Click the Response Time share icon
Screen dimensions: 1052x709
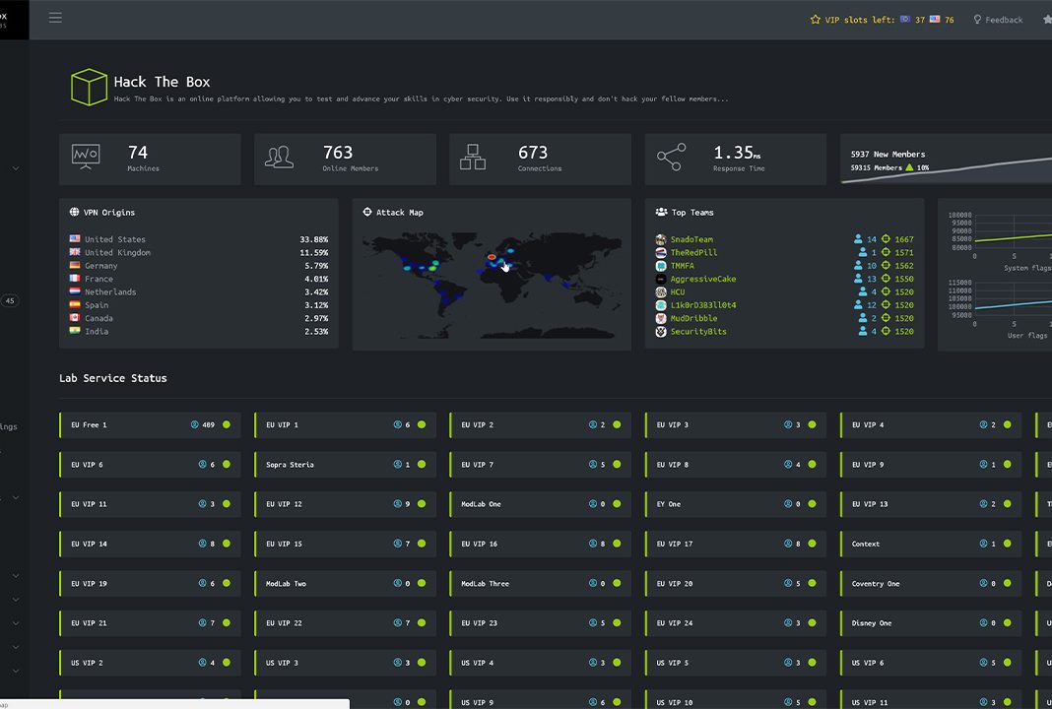(x=671, y=157)
